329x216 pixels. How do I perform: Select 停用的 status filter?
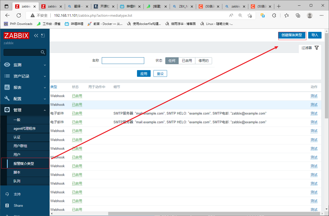(x=204, y=61)
